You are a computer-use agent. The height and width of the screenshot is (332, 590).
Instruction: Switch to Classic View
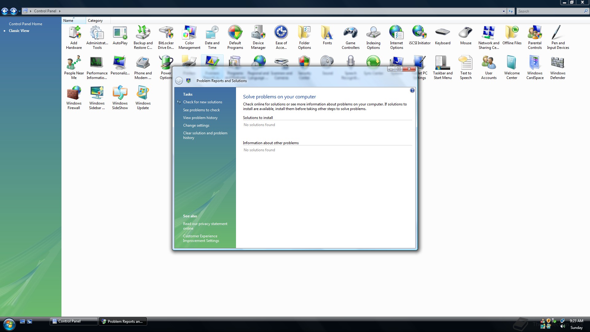19,30
